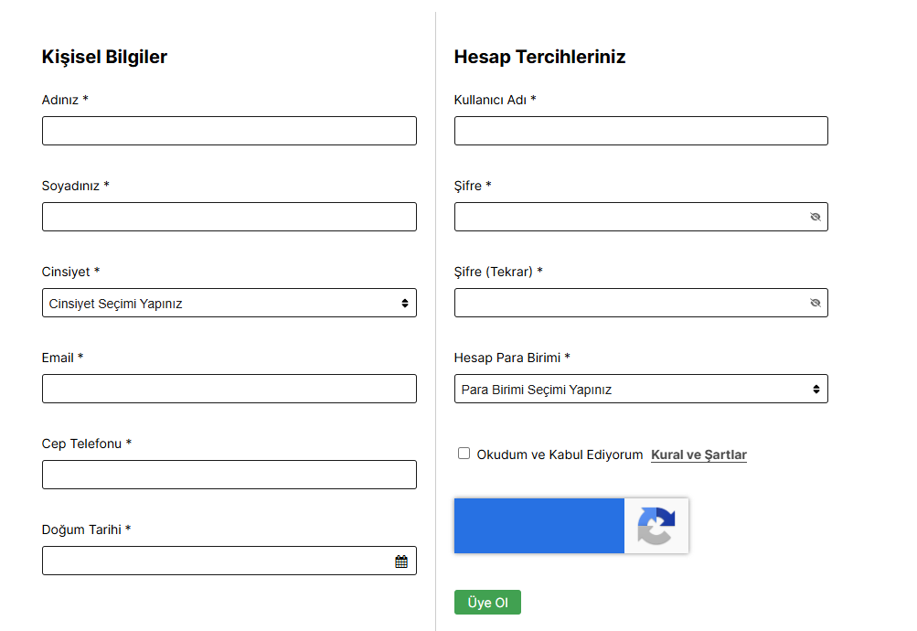Focus the Adınız input field
917x631 pixels.
(229, 131)
